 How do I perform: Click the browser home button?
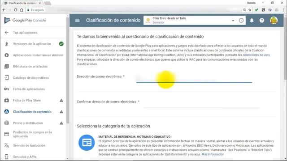(x=22, y=10)
